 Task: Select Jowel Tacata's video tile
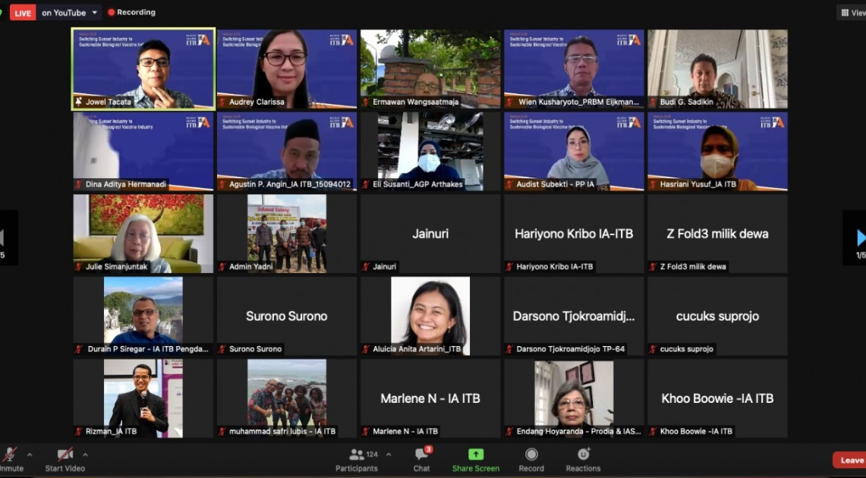[143, 69]
